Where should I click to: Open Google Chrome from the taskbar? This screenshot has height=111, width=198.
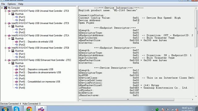pos(29,109)
